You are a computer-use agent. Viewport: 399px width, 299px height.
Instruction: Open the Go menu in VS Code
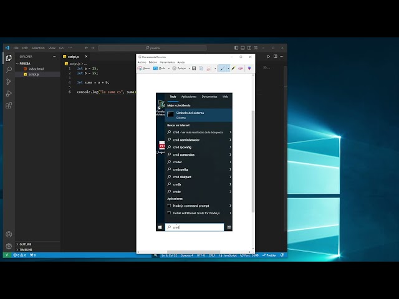61,48
